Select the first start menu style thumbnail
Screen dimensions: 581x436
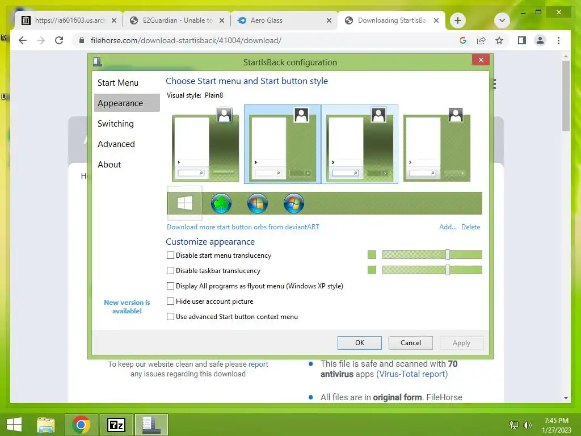click(x=205, y=144)
